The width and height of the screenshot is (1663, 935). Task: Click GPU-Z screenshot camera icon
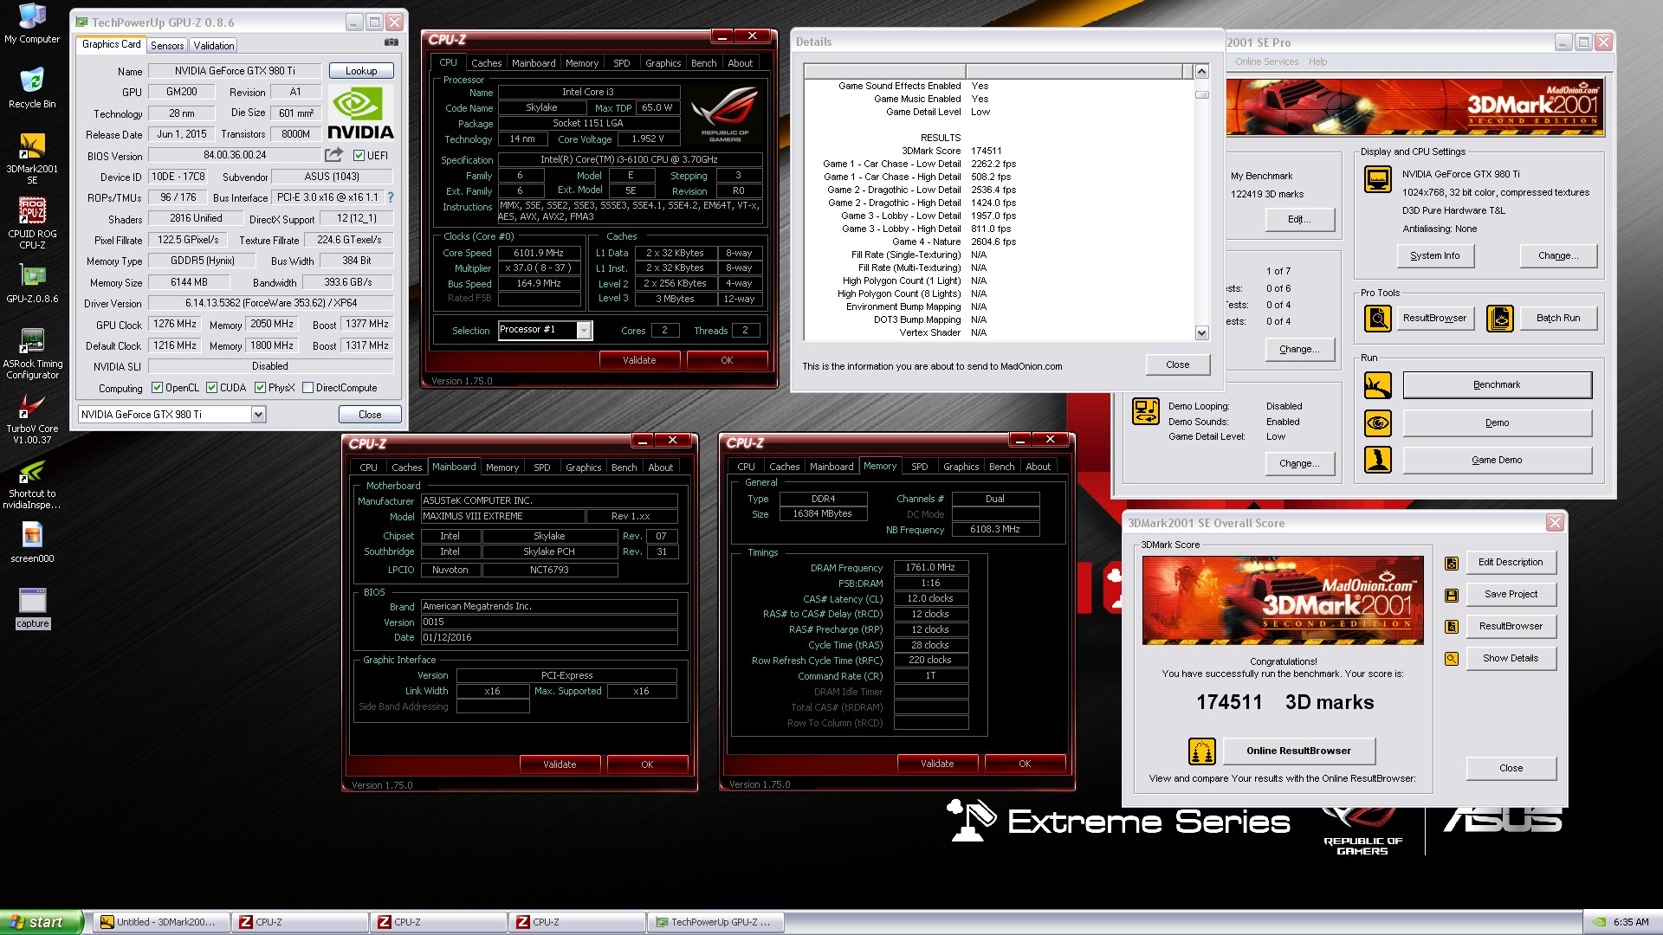tap(391, 42)
